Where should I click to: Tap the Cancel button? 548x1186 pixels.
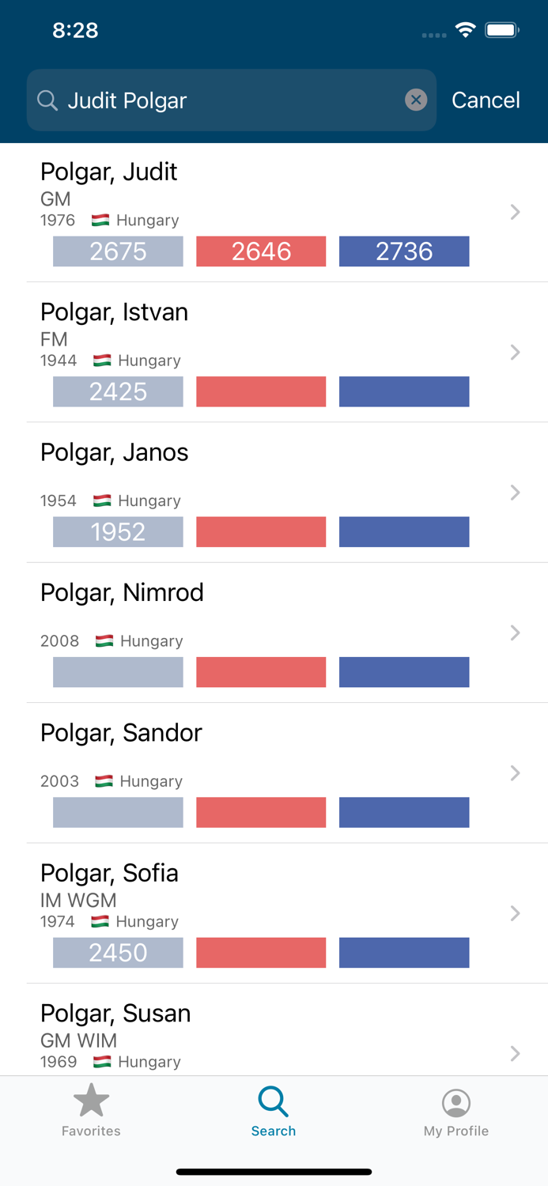pos(486,100)
